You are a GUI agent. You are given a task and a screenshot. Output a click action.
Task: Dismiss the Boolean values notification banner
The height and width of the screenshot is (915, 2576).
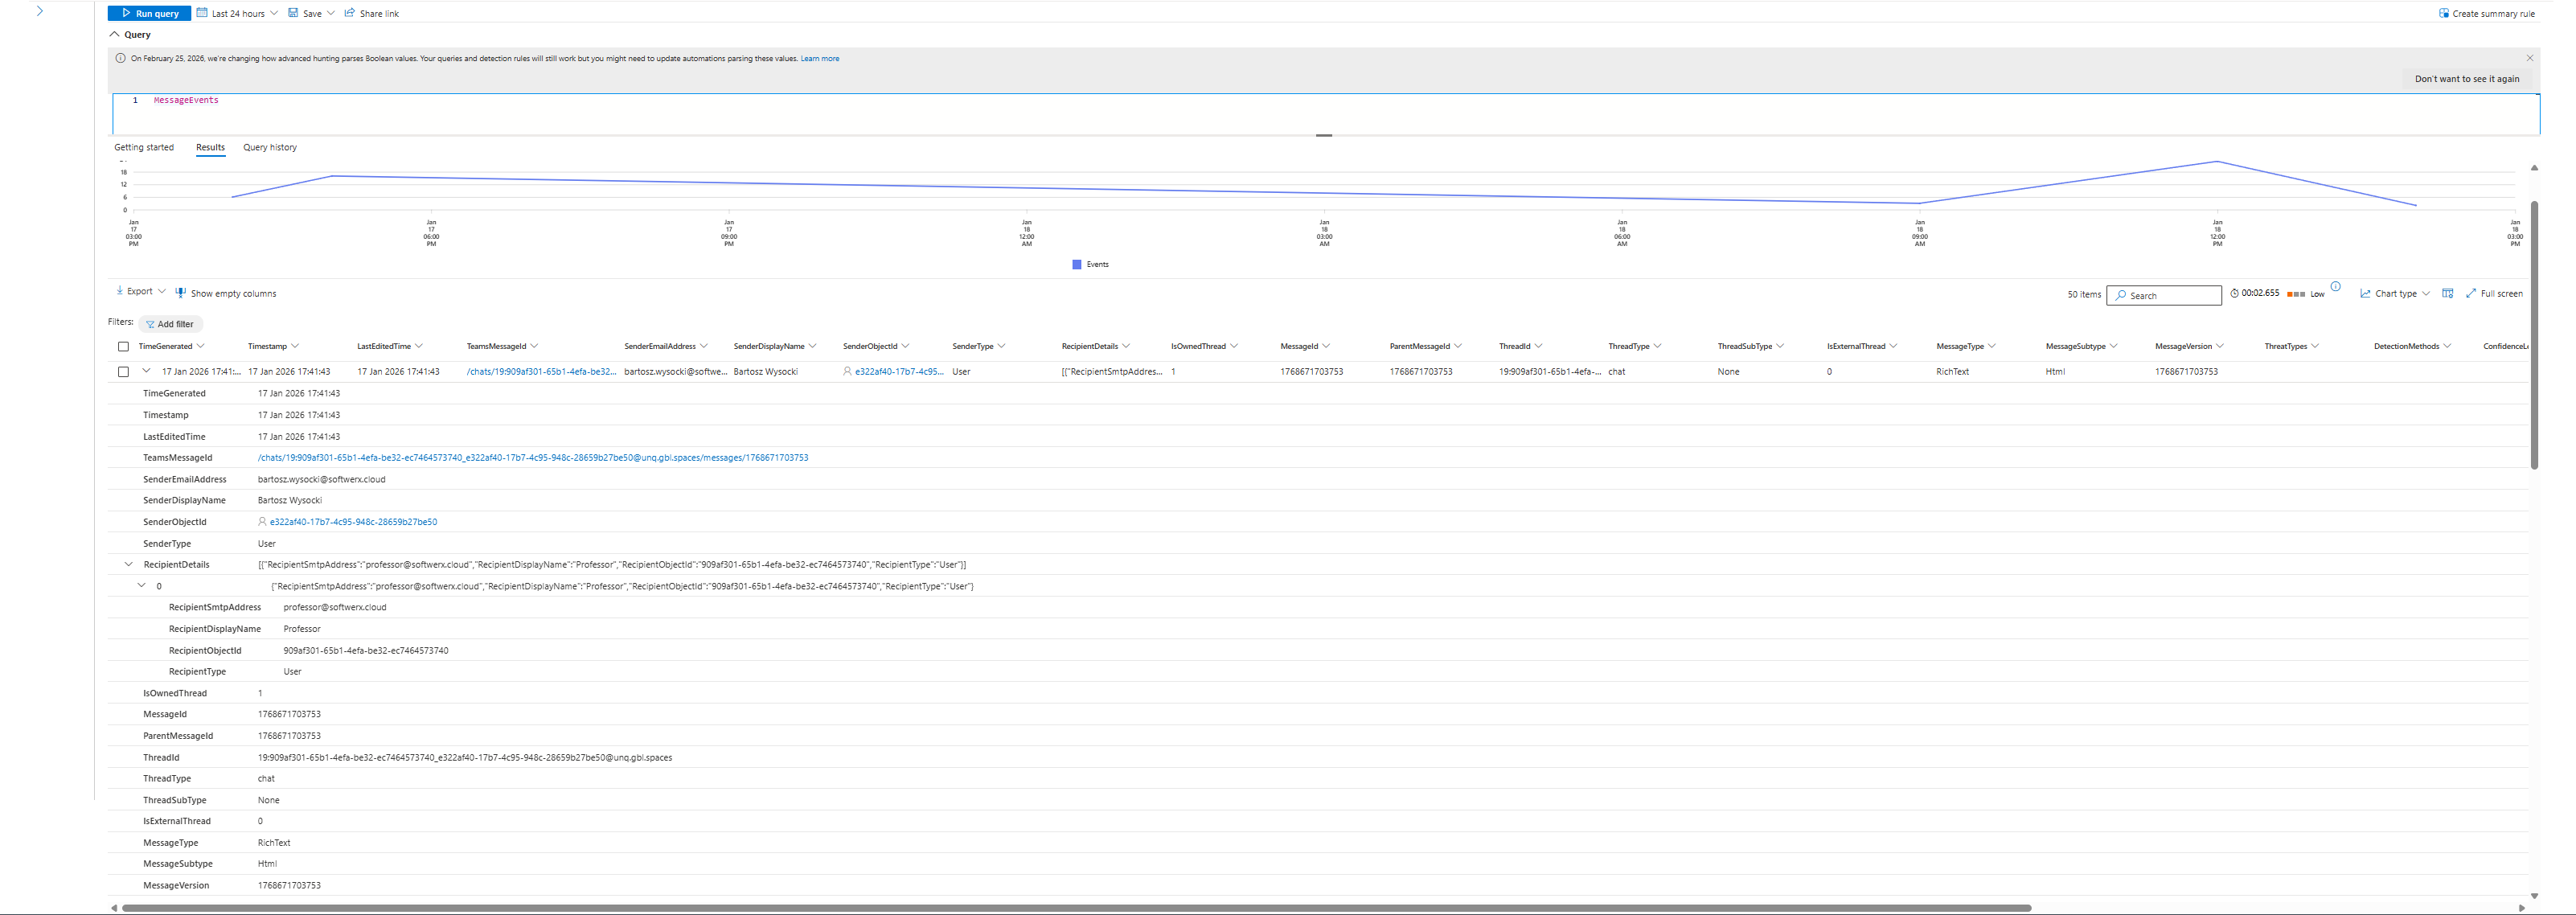(2530, 58)
